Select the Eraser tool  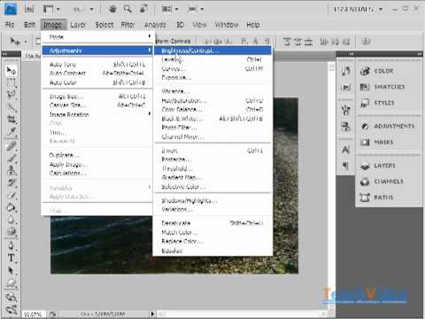pos(12,195)
